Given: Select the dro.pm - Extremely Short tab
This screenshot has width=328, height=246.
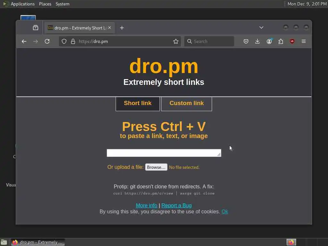Looking at the screenshot, I should 79,28.
